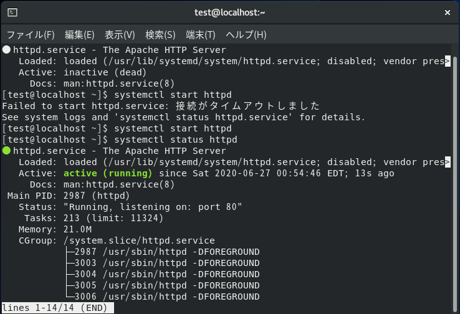Click the green active (running) text
460x314 pixels.
pyautogui.click(x=108, y=173)
